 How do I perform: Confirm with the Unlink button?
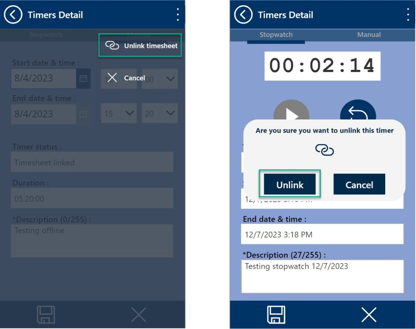290,184
